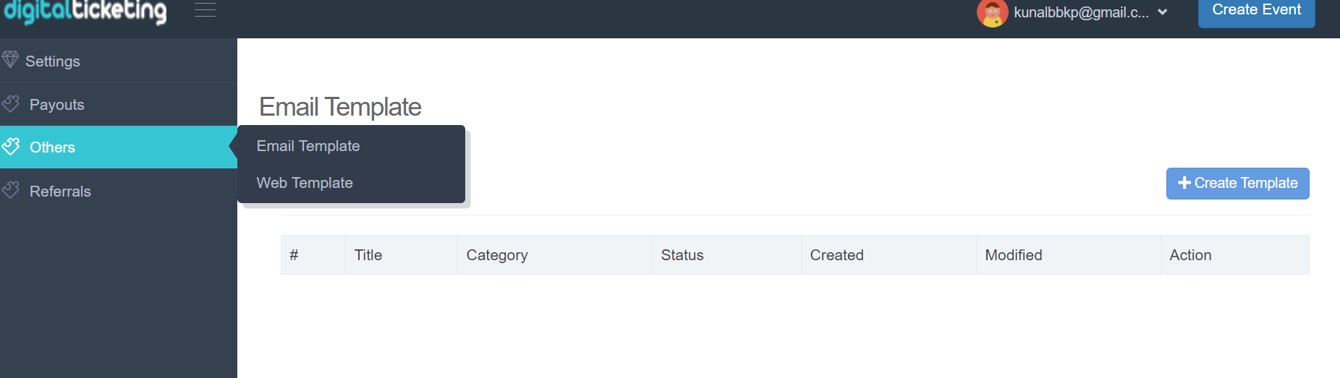Click the chevron next to account email
The height and width of the screenshot is (378, 1340).
pyautogui.click(x=1163, y=12)
